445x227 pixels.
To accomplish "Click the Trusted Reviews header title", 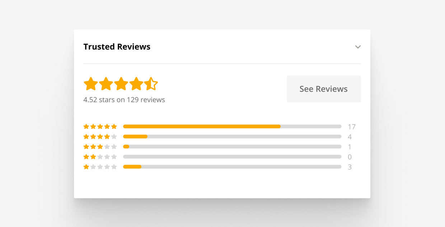I will click(x=117, y=47).
